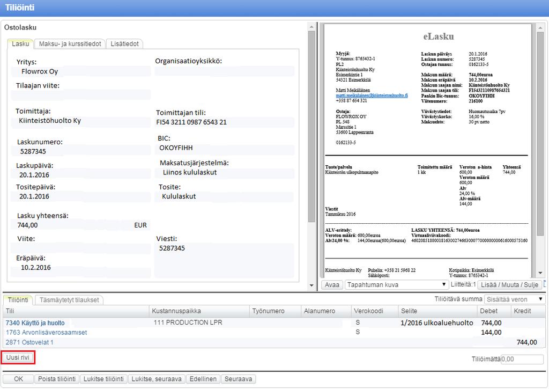
Task: Click the Selite column header
Action: (437, 311)
